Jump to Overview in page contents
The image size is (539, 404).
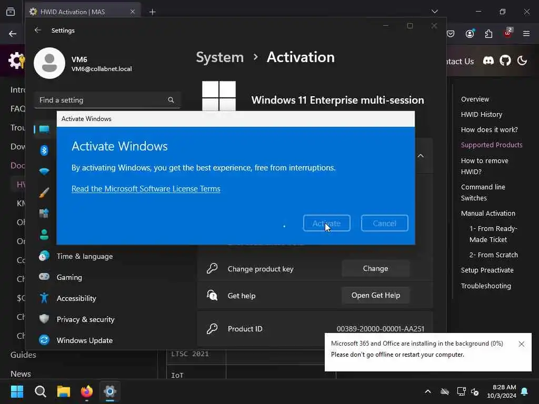pos(475,99)
